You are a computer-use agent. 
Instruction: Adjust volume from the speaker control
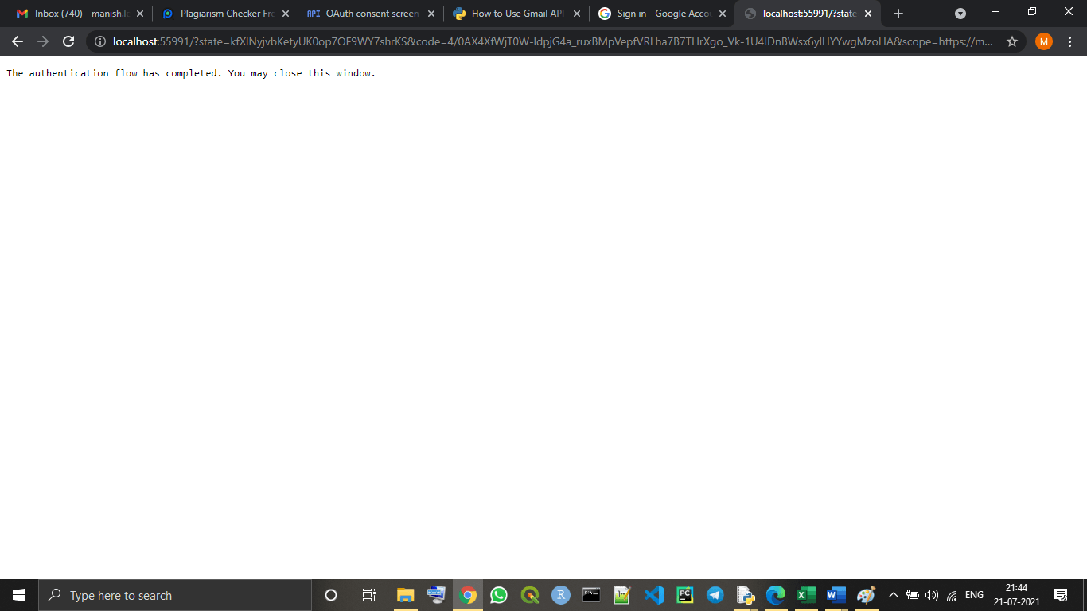[x=933, y=594]
